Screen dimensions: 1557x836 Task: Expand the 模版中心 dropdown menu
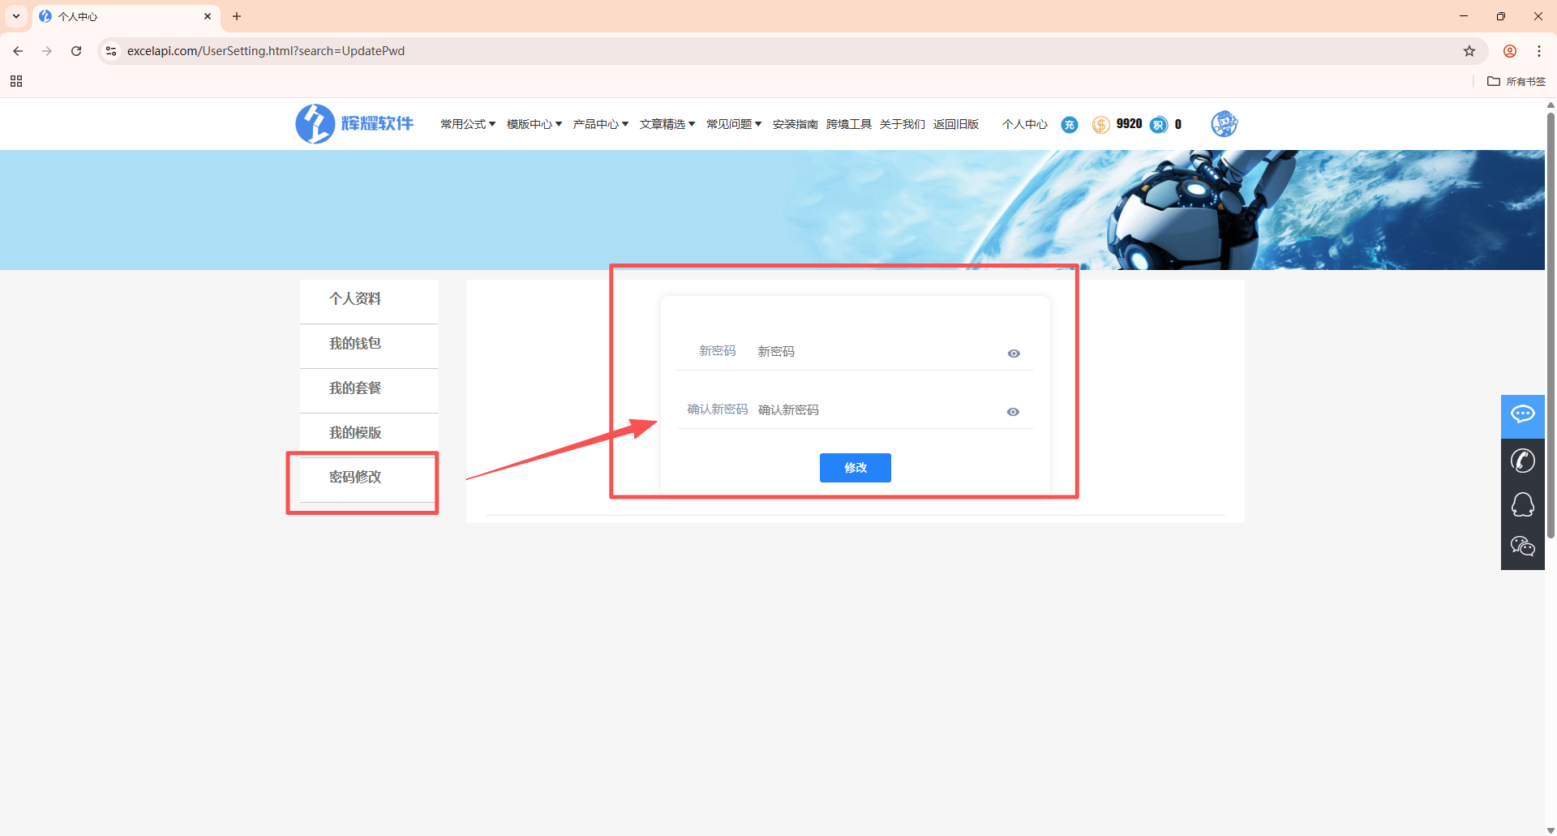pyautogui.click(x=534, y=124)
